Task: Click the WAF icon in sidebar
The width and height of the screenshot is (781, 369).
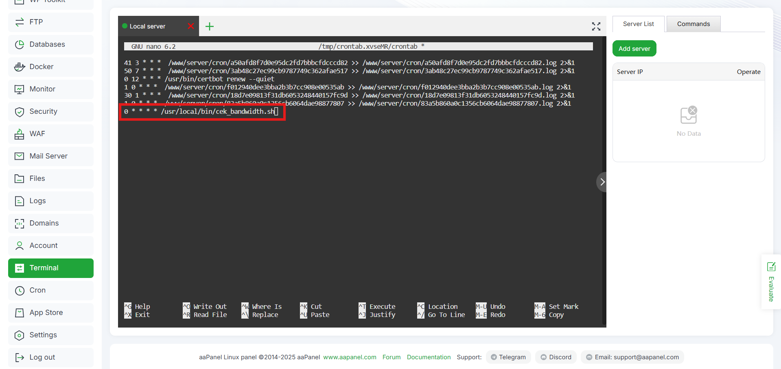Action: click(20, 134)
